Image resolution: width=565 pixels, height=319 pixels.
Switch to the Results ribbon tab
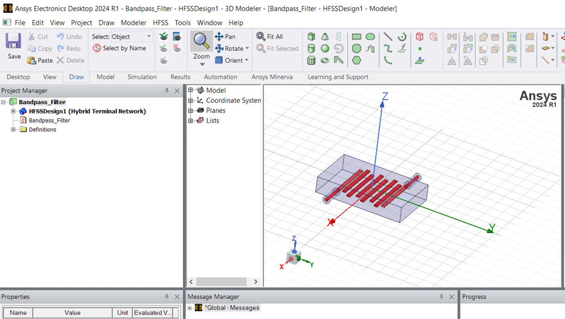point(180,77)
